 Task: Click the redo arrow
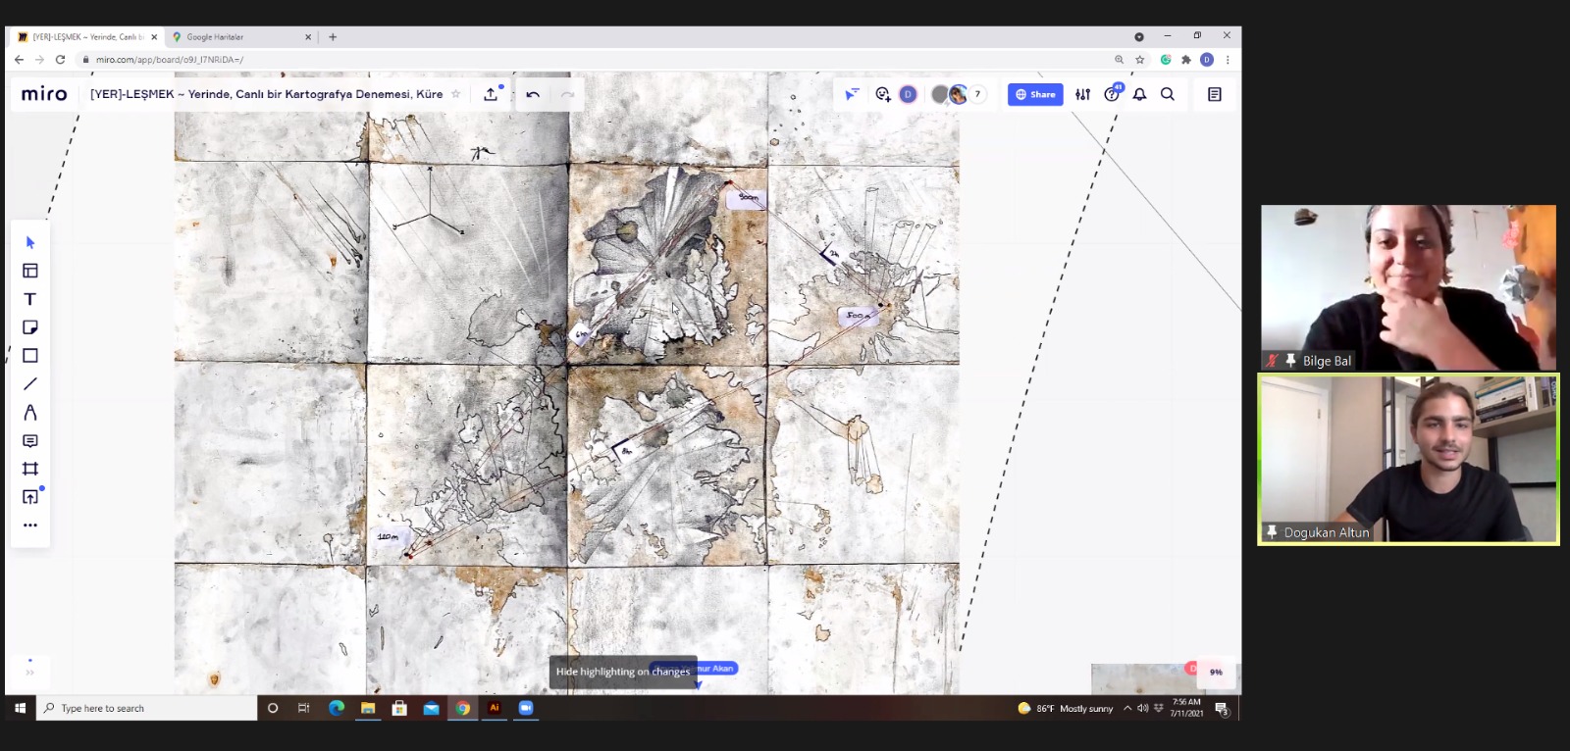click(x=567, y=94)
